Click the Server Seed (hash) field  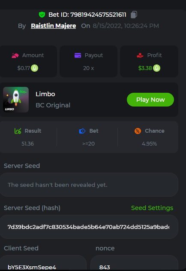pos(89,227)
